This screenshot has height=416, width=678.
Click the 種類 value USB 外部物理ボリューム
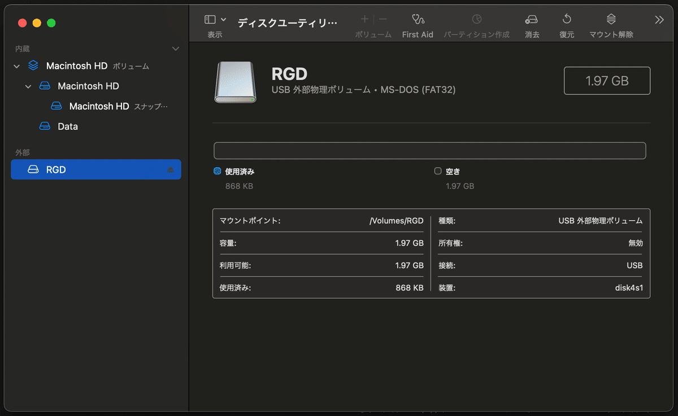click(601, 221)
